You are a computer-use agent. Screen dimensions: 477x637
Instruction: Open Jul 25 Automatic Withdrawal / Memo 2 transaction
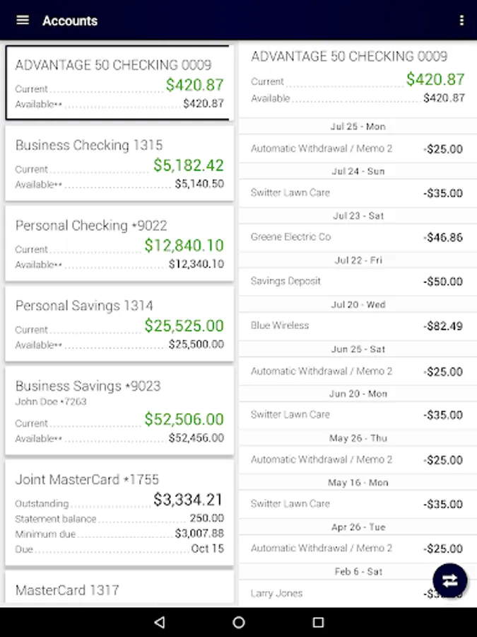[358, 149]
